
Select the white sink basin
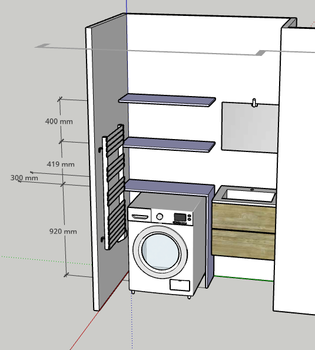tap(249, 195)
